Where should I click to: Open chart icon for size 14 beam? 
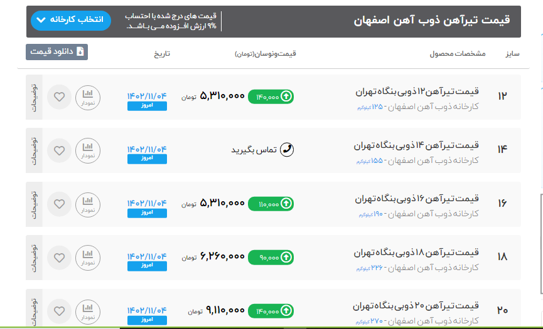point(87,150)
